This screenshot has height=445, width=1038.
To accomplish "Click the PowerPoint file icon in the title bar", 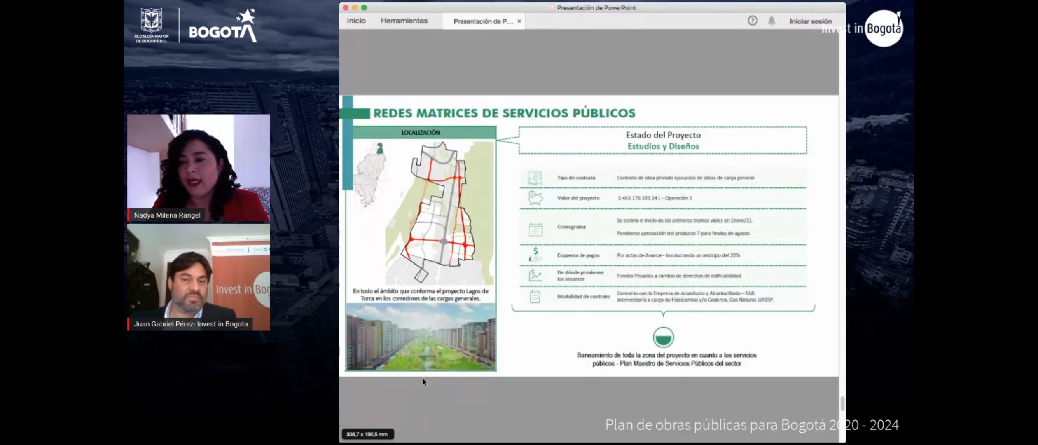I will coord(552,7).
